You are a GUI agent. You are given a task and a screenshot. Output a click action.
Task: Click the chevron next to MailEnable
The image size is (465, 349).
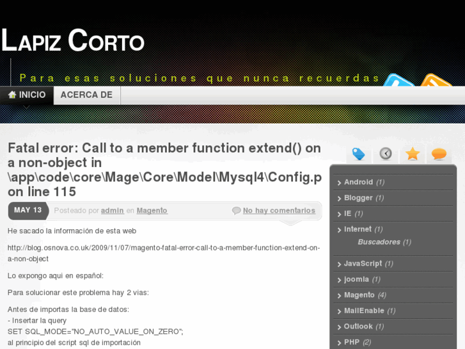[x=339, y=311]
